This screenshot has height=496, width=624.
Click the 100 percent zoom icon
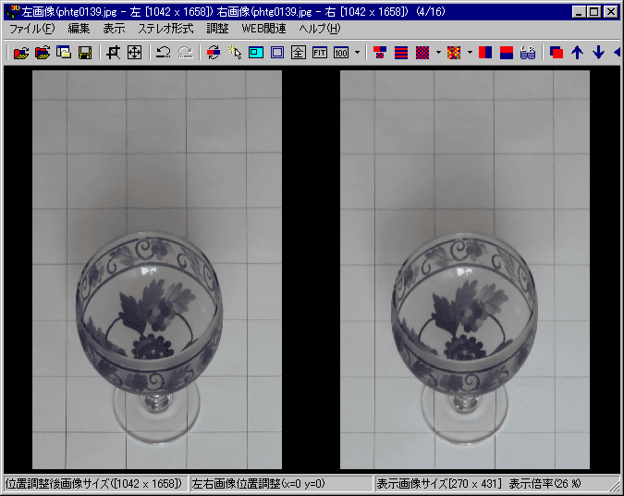(340, 53)
